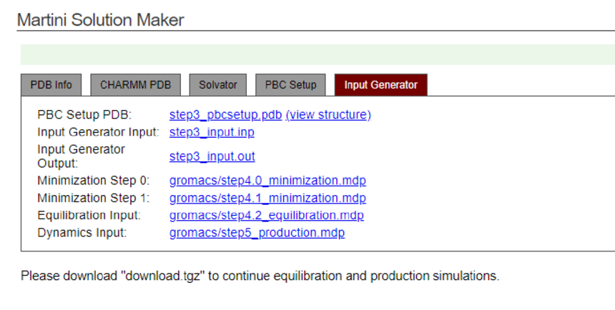
Task: Open the gromacs/step5_production.mdp file
Action: click(257, 234)
